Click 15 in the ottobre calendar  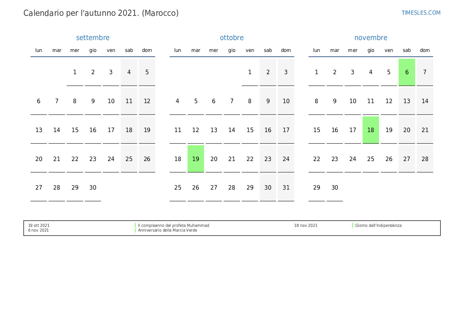[250, 130]
